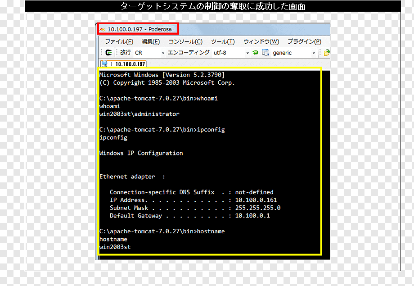This screenshot has height=286, width=414.
Task: Click the bin>whoami command prompt line
Action: 158,98
